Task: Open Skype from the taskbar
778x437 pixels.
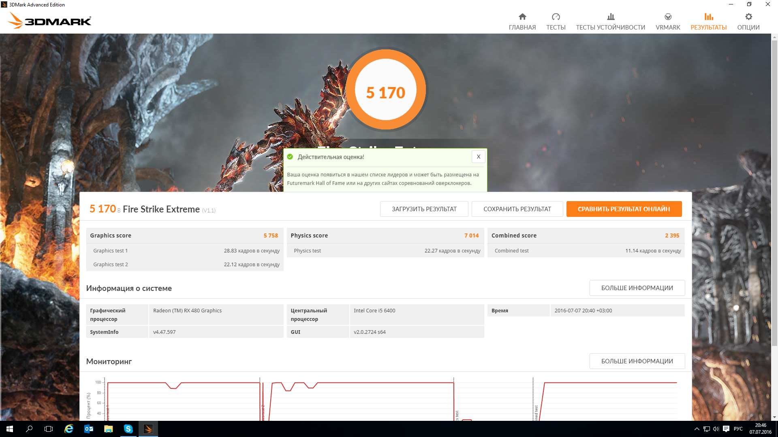Action: tap(128, 429)
